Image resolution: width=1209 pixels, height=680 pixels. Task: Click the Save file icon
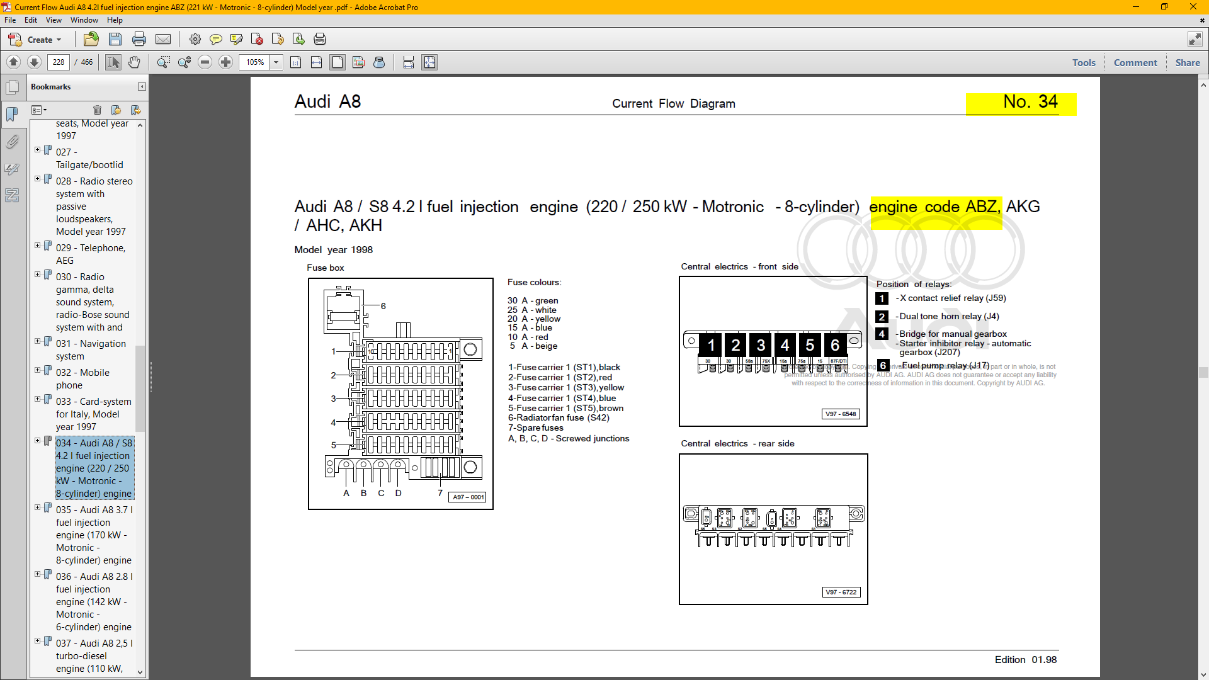click(115, 40)
